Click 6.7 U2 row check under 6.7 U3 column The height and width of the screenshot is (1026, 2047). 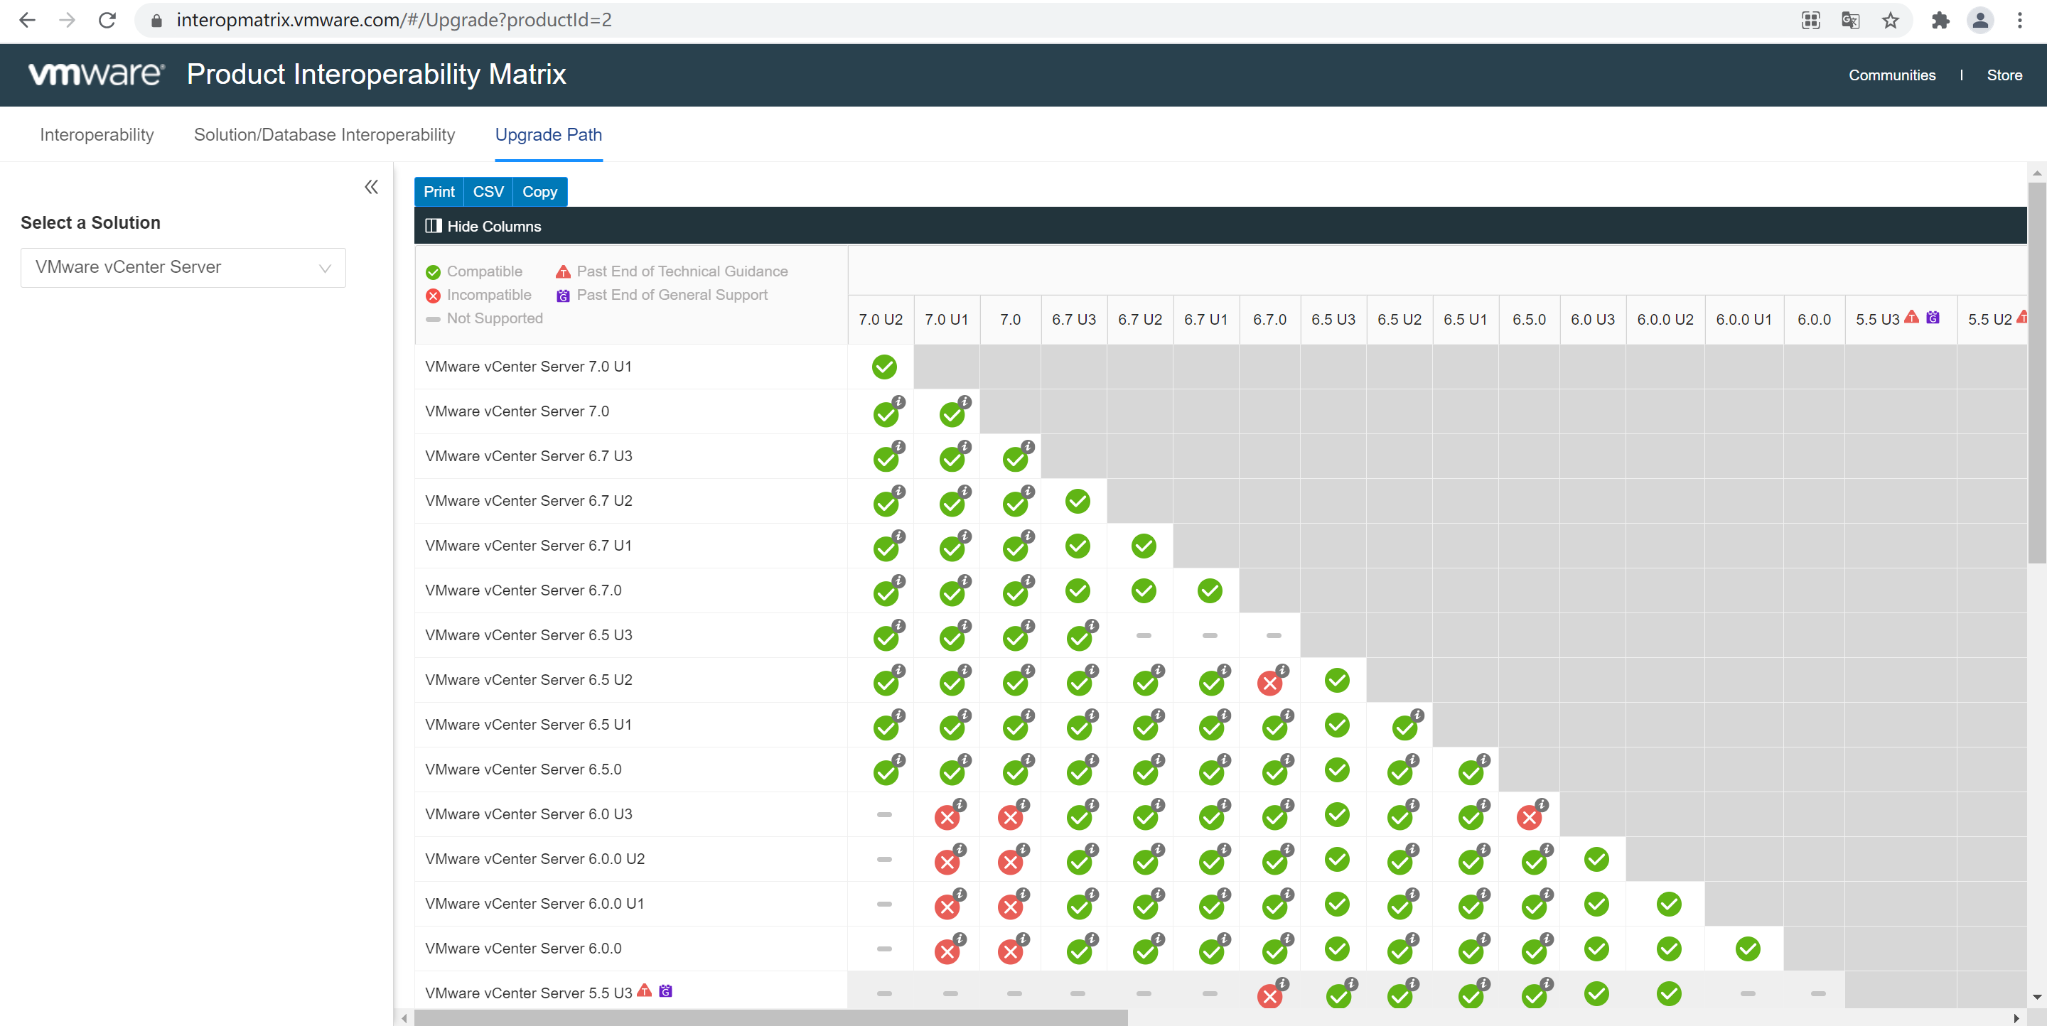pyautogui.click(x=1077, y=500)
